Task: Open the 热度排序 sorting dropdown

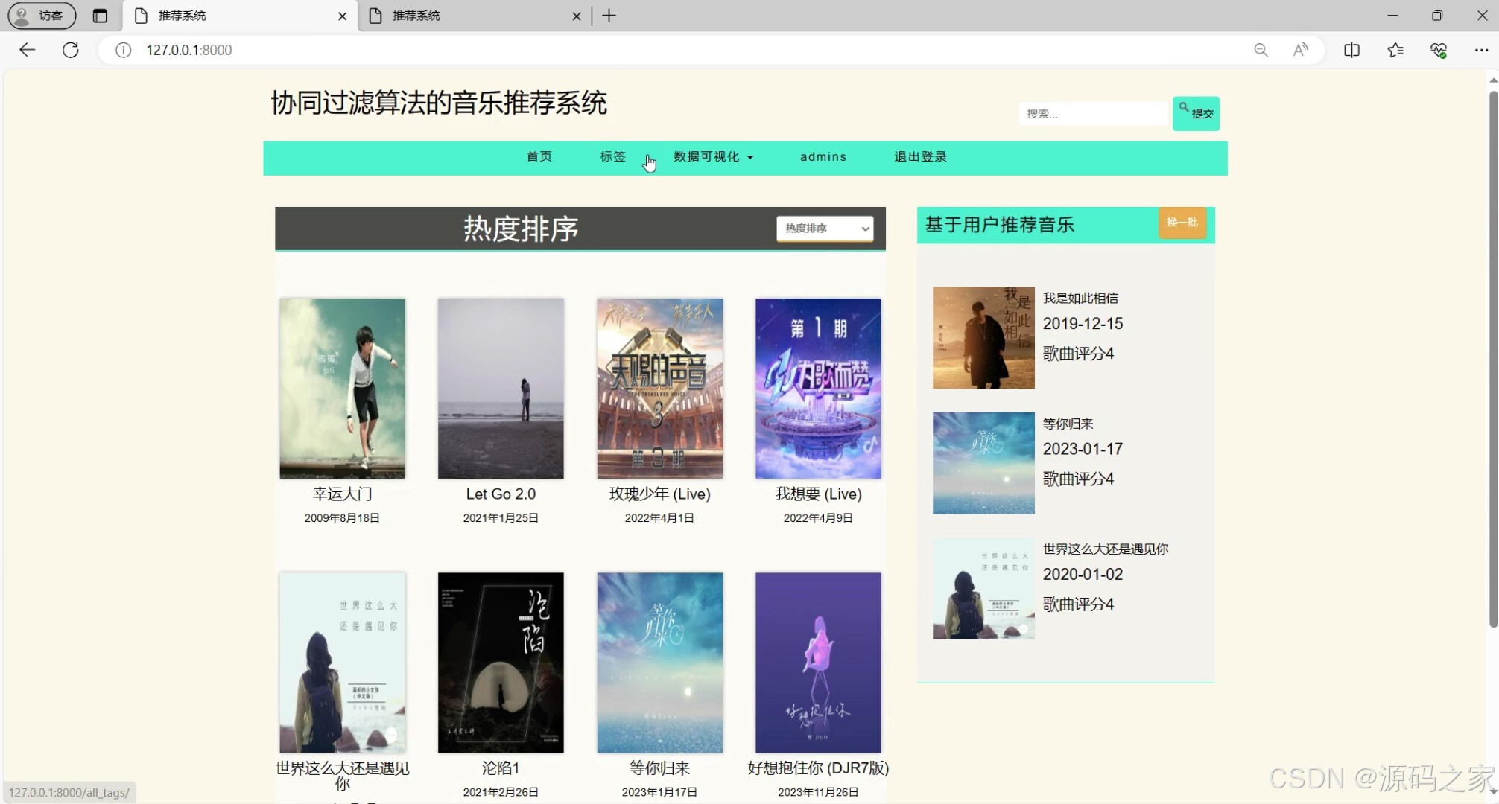Action: (x=824, y=229)
